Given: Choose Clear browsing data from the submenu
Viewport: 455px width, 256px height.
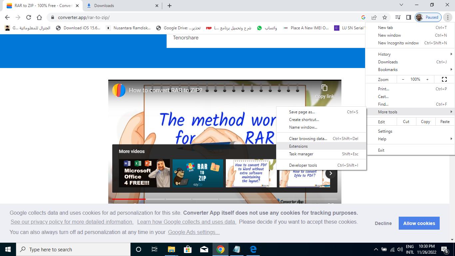Looking at the screenshot, I should click(308, 139).
